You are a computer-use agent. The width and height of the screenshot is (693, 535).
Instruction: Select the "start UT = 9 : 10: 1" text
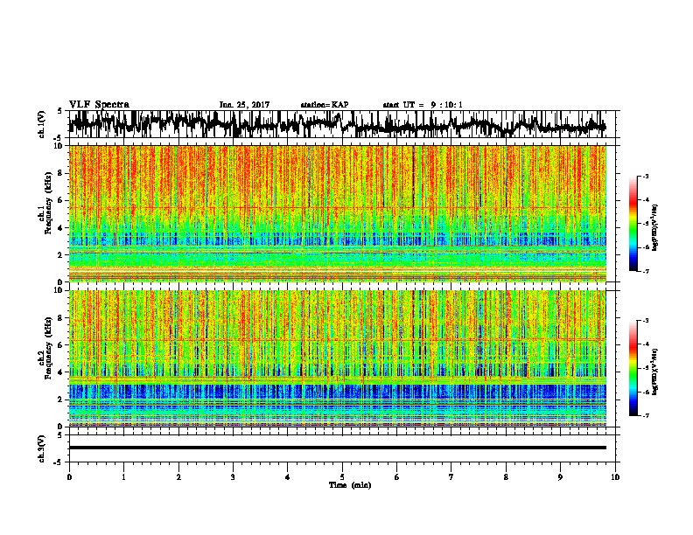(x=423, y=105)
